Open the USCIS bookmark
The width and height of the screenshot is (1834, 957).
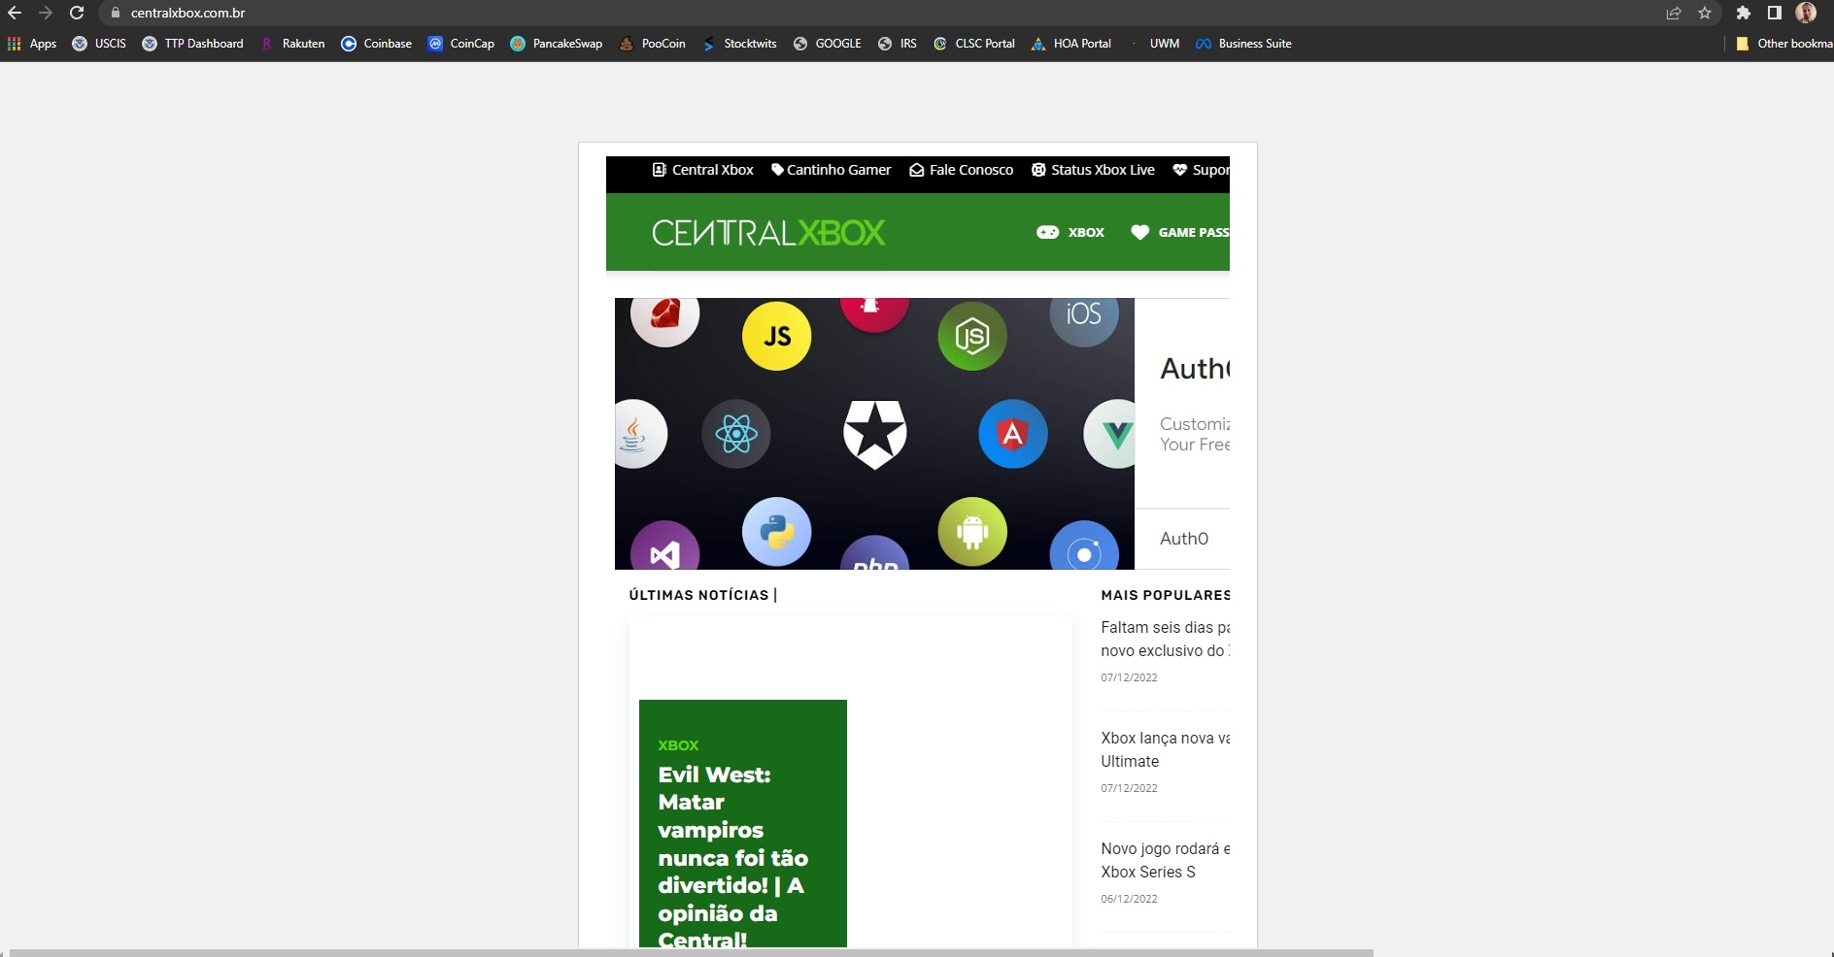[x=99, y=44]
